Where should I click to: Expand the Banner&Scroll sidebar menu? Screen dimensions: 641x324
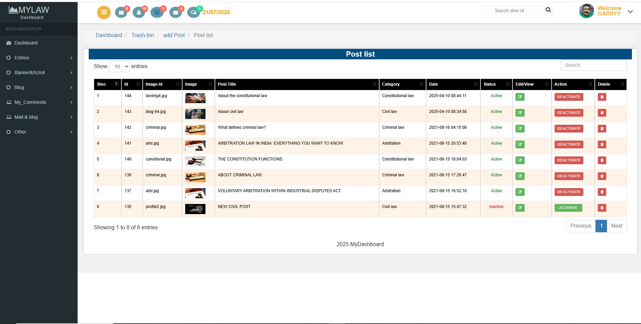39,72
